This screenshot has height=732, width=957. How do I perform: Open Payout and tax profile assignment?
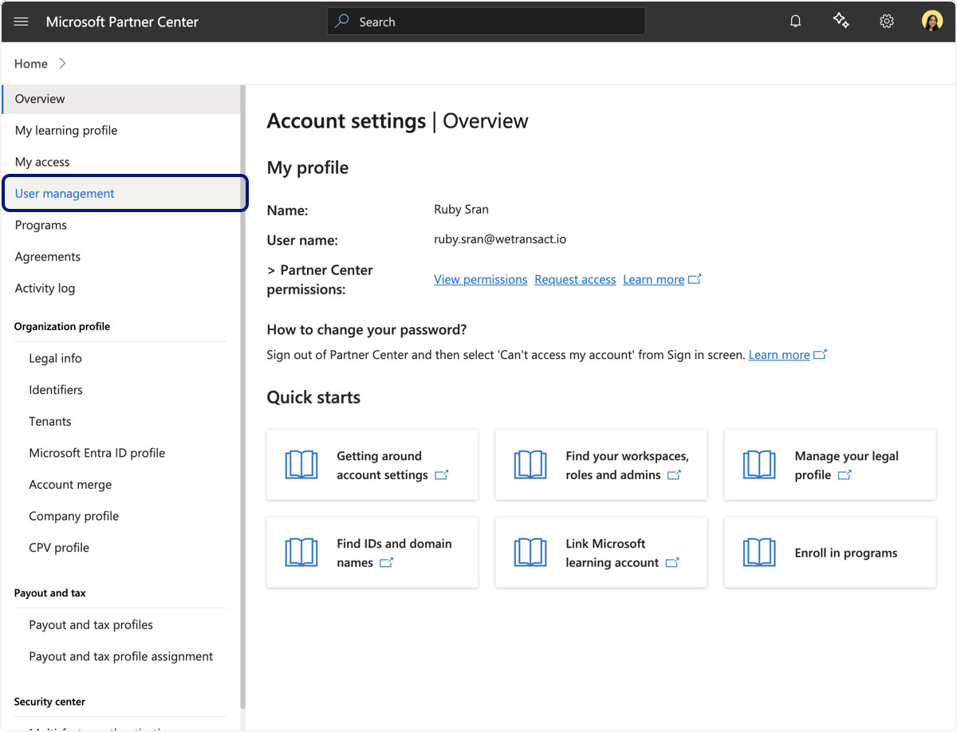(121, 656)
